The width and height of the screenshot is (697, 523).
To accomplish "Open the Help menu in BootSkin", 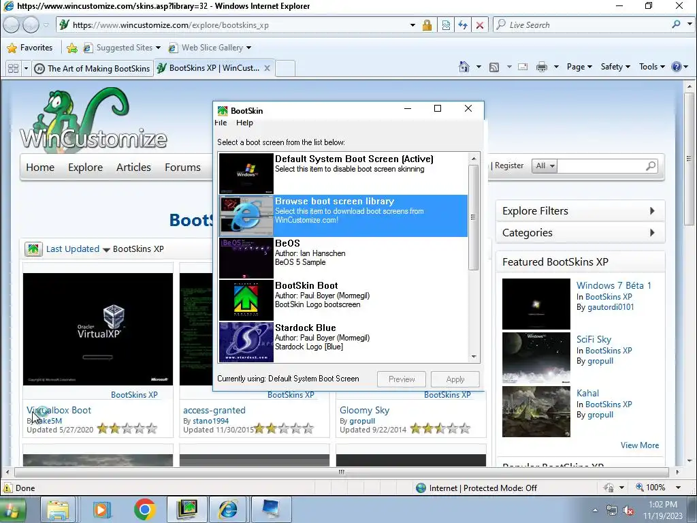I will click(244, 123).
